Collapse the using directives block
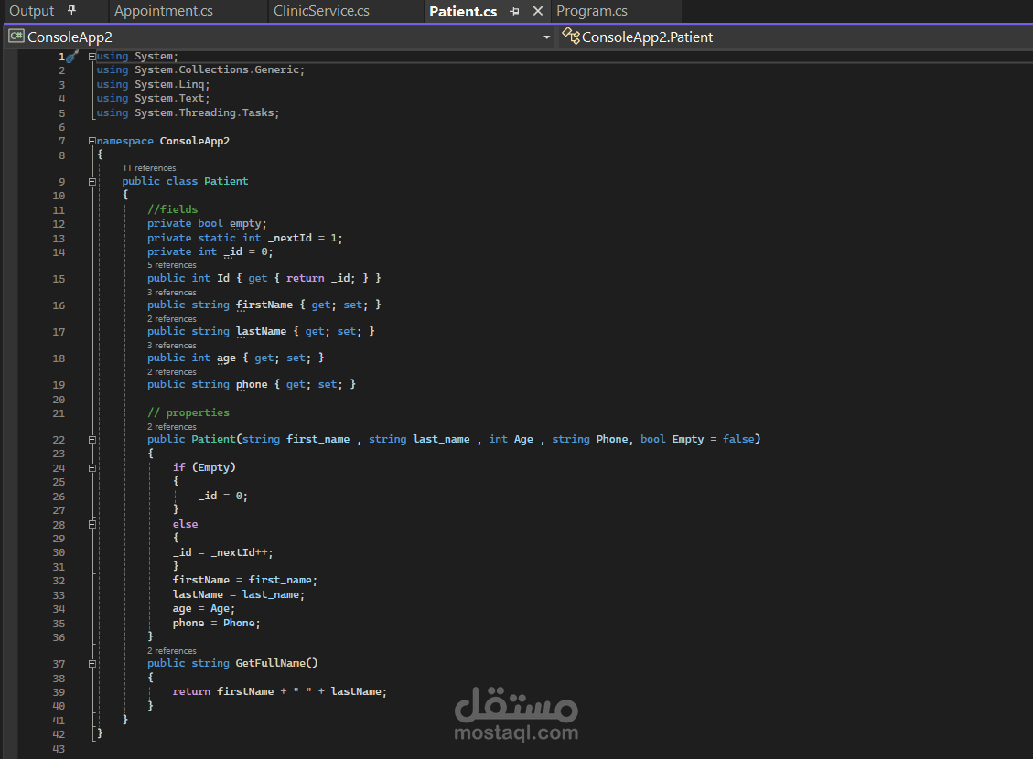The image size is (1033, 759). (x=91, y=57)
